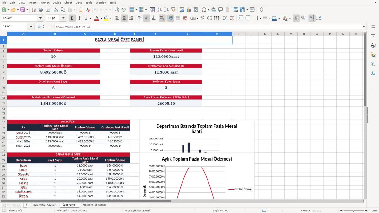Toggle Merge and Center Cells
The height and width of the screenshot is (213, 379).
point(171,18)
